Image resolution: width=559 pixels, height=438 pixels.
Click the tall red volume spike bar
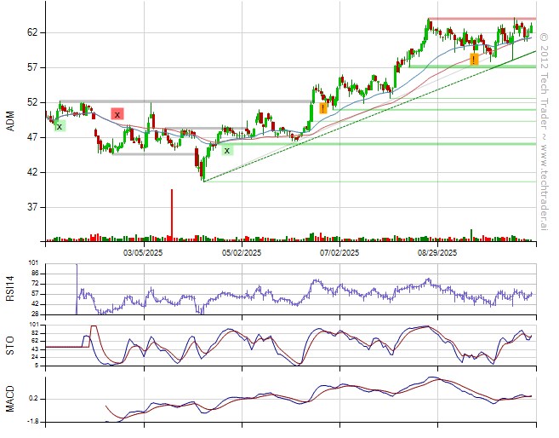click(x=172, y=215)
